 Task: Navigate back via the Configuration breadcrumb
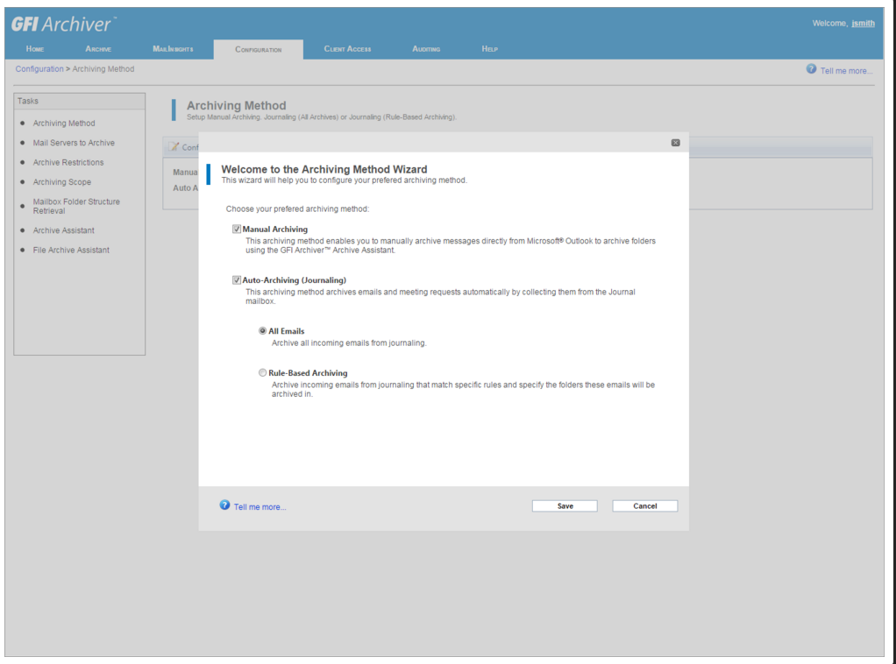tap(39, 68)
